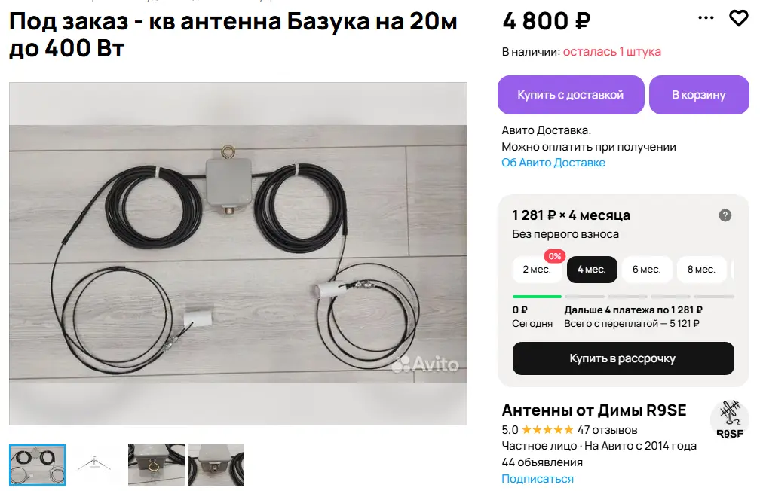760x491 pixels.
Task: Subscribe to seller via Подписаться link
Action: point(538,479)
